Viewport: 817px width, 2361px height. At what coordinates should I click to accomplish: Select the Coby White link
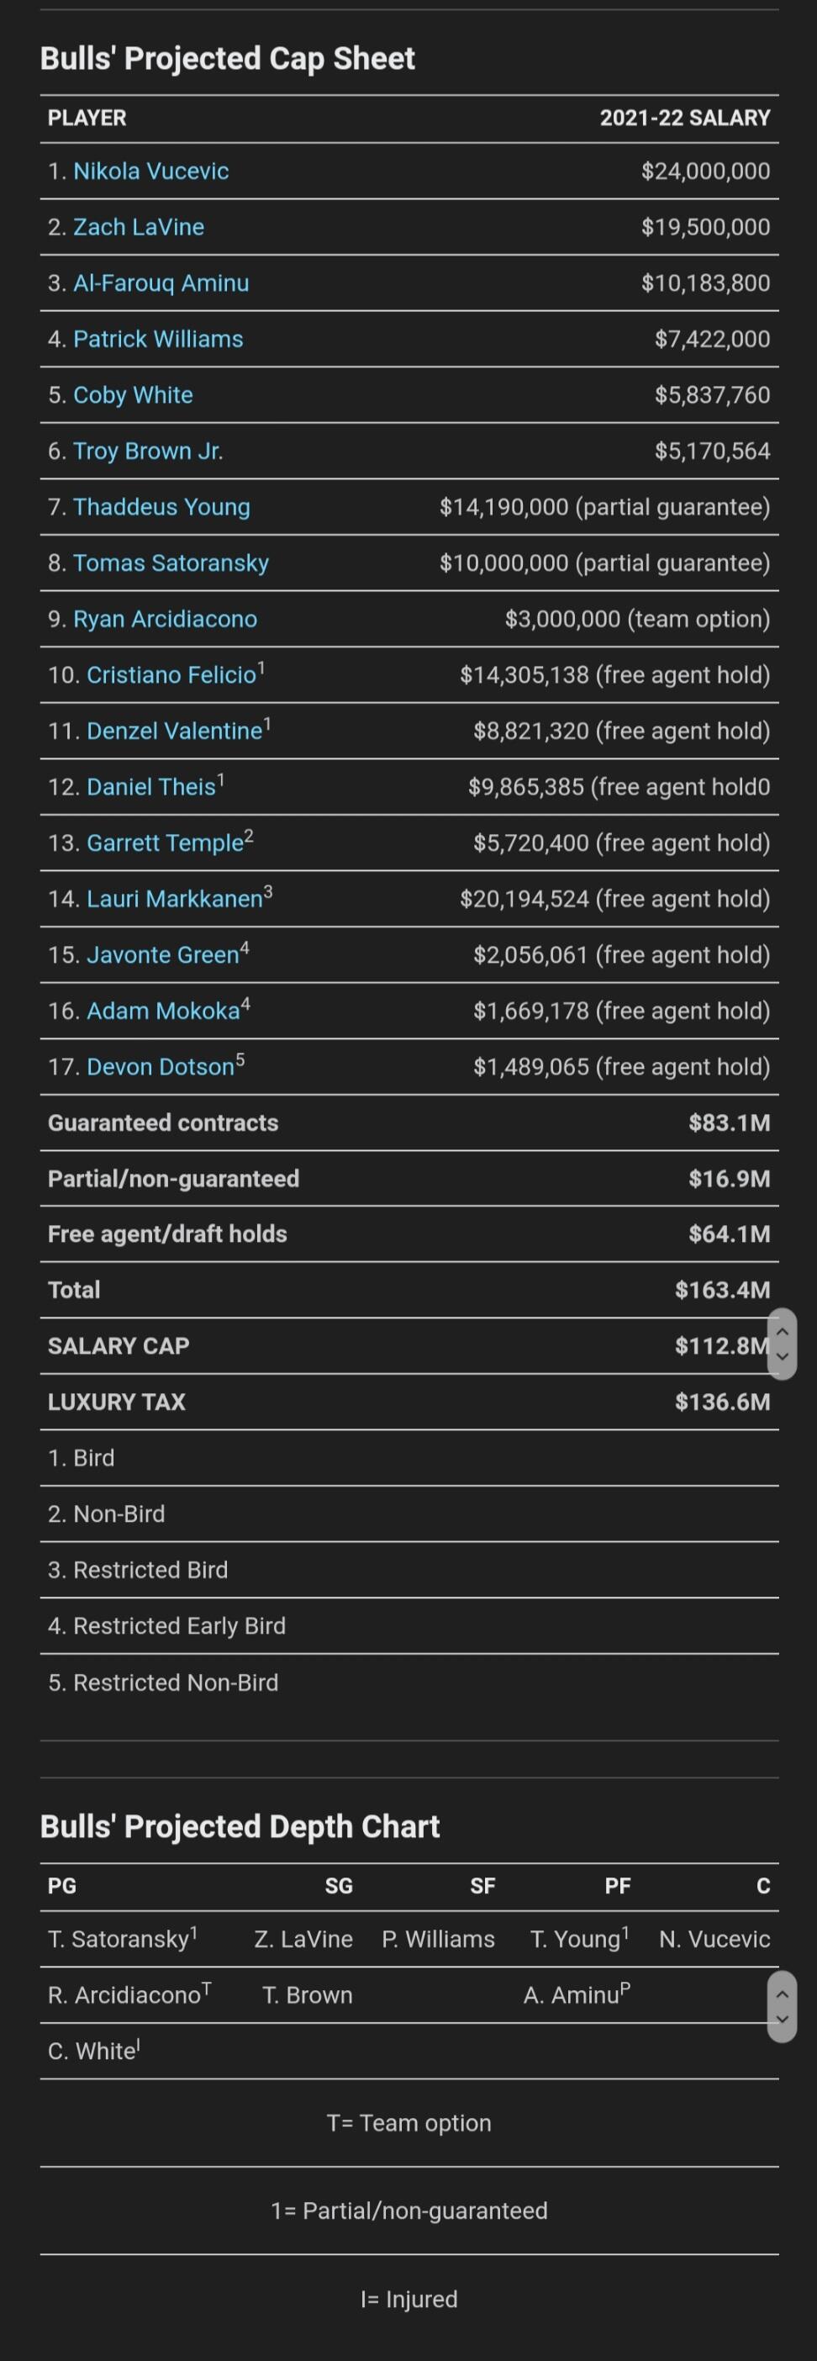click(x=133, y=395)
